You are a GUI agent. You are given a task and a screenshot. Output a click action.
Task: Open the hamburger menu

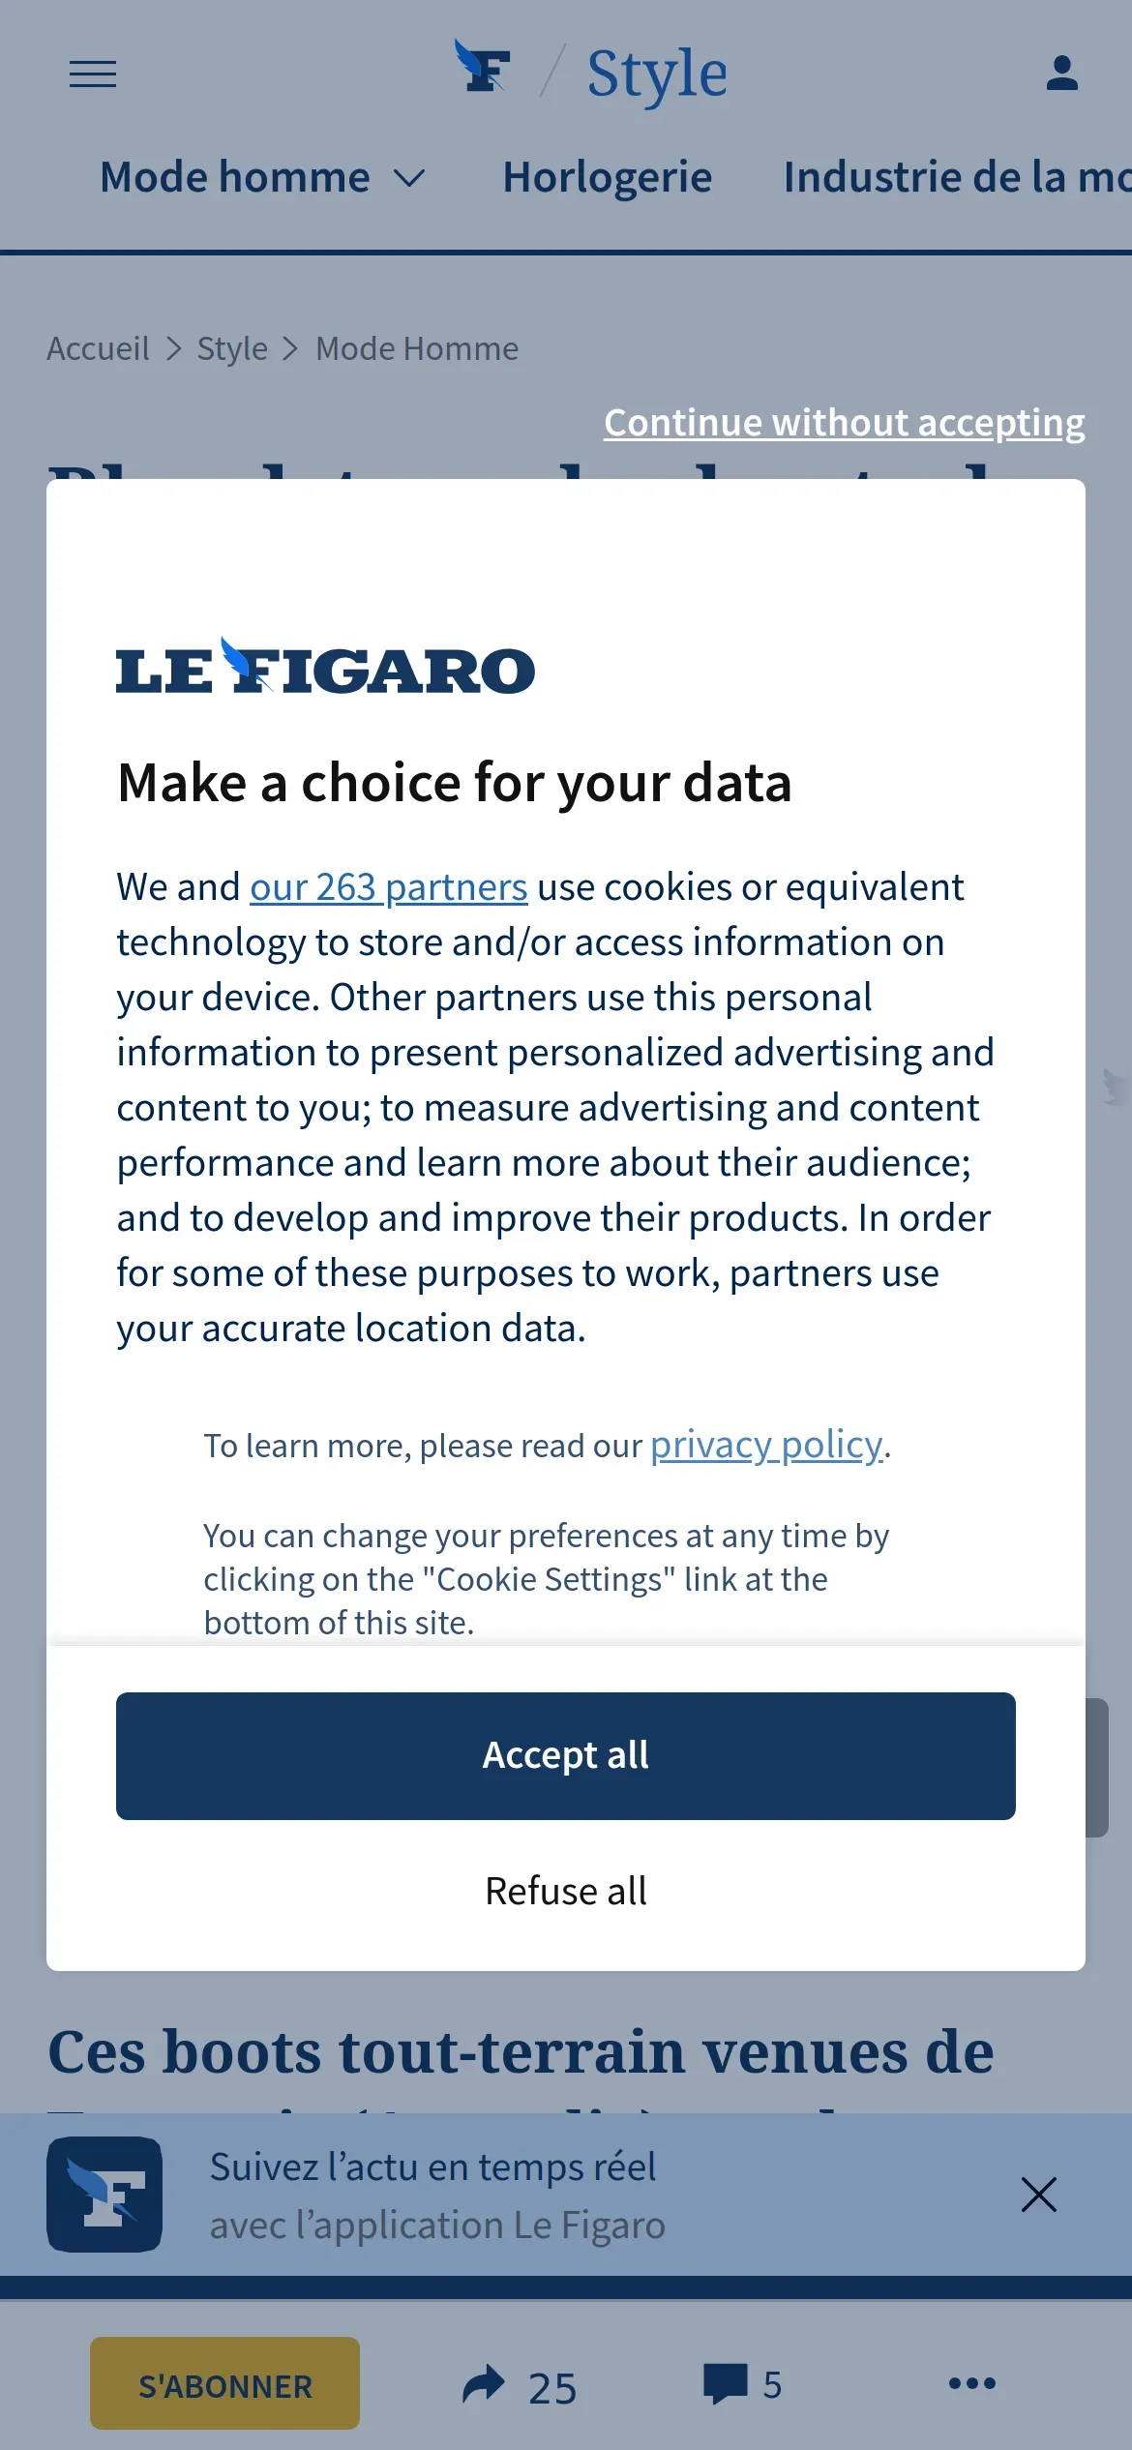[93, 74]
